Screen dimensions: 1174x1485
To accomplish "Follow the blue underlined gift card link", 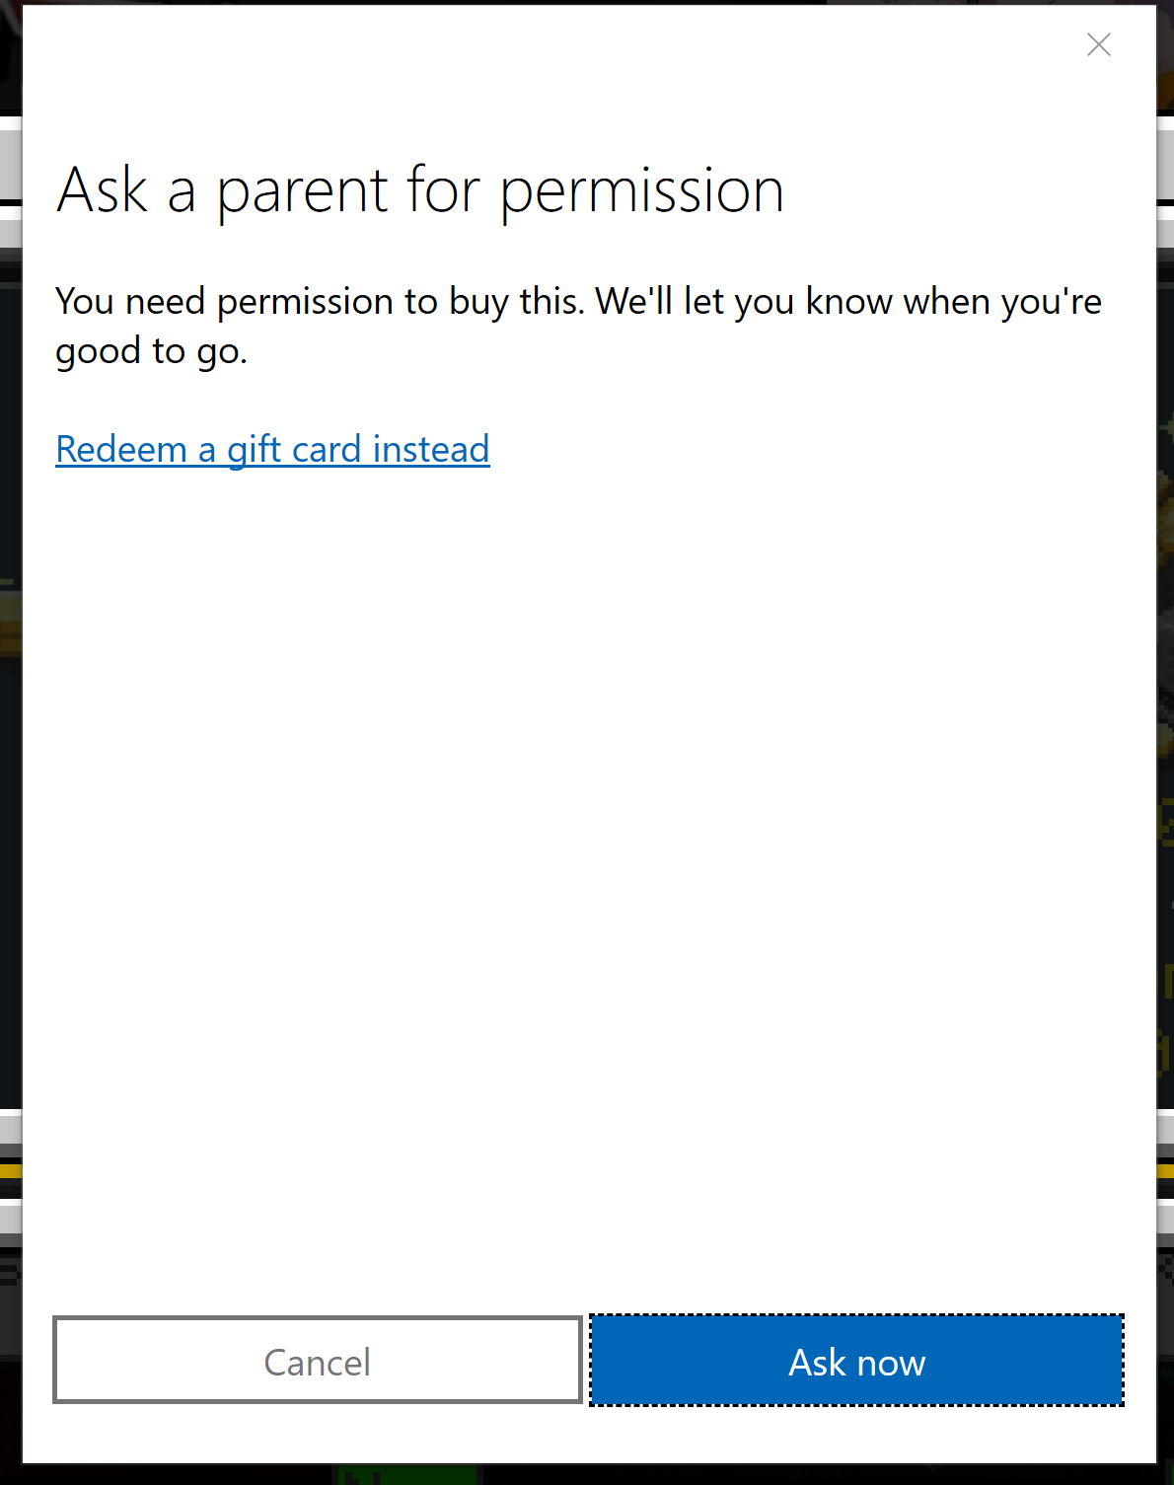I will click(x=272, y=449).
